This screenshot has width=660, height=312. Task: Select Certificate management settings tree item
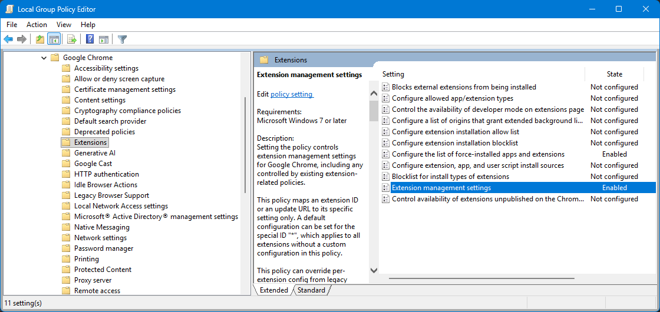pos(125,89)
